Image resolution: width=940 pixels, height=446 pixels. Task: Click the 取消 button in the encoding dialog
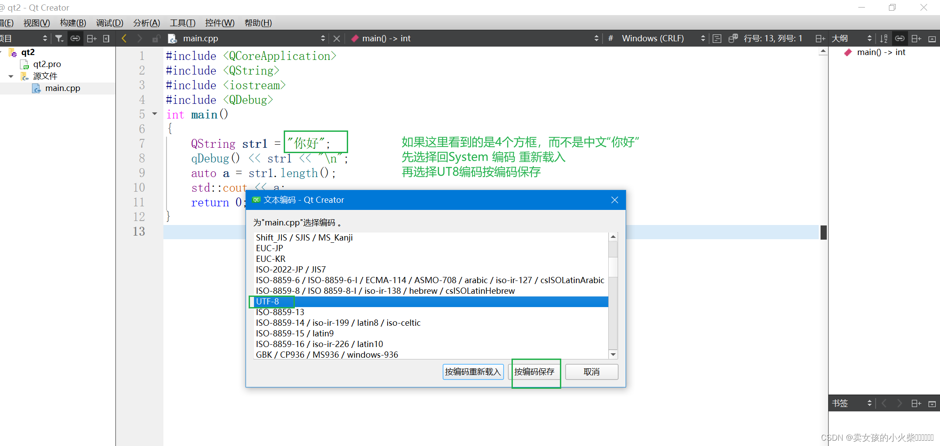(591, 372)
